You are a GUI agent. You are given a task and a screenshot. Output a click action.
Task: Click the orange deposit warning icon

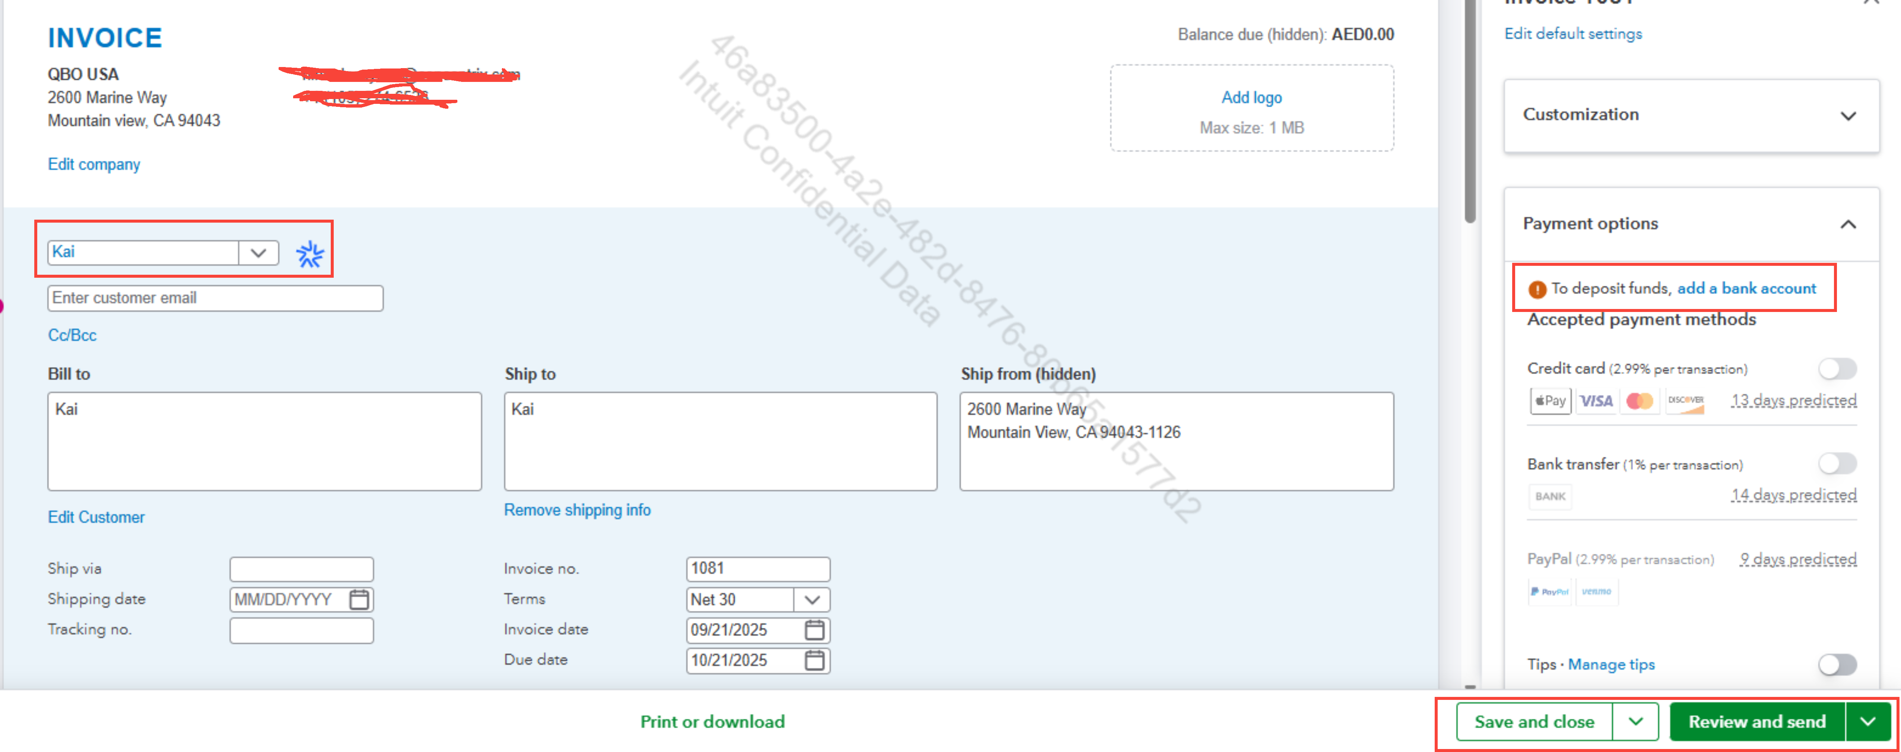(x=1537, y=289)
